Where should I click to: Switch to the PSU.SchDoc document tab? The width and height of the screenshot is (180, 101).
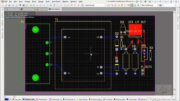coord(41,9)
